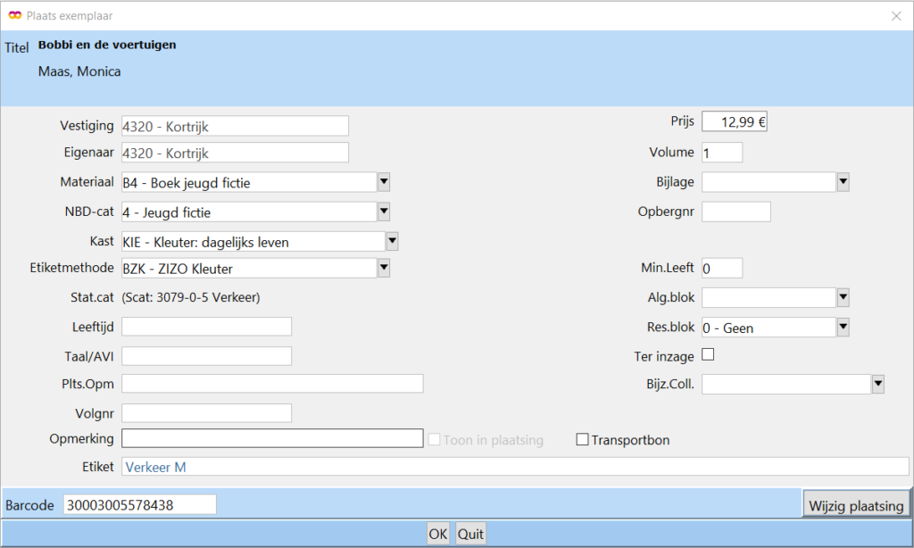
Task: Select the Opmerking text box
Action: click(x=271, y=438)
